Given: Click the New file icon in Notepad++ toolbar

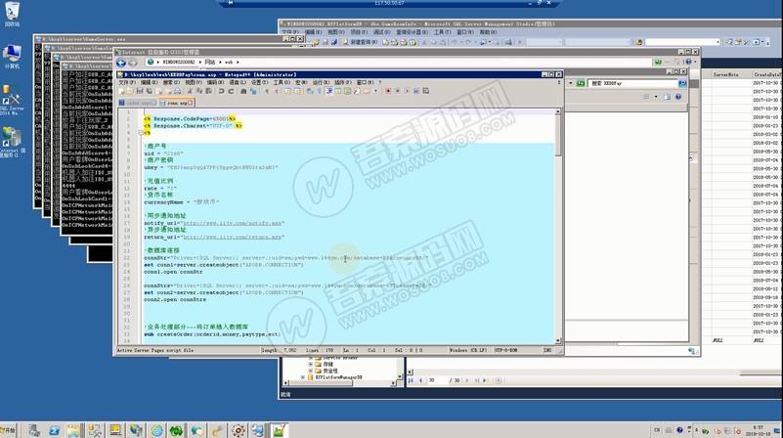Looking at the screenshot, I should 121,91.
